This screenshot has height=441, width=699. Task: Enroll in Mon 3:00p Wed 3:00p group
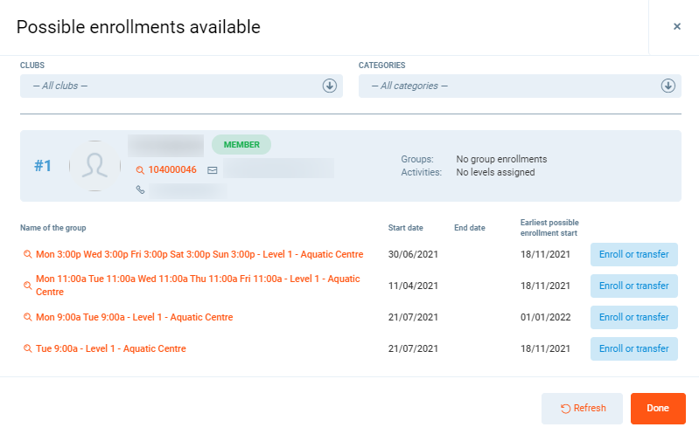point(633,254)
